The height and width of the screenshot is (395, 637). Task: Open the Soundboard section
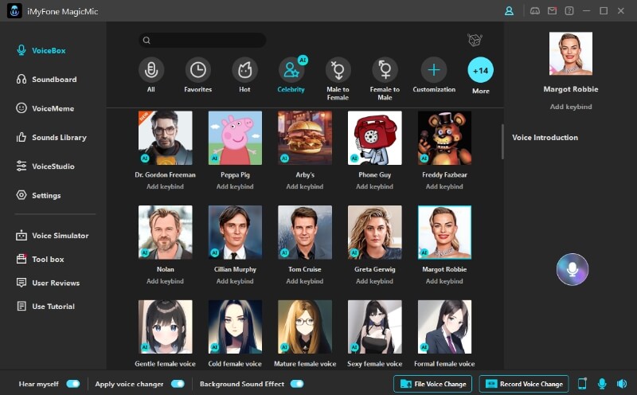[46, 80]
